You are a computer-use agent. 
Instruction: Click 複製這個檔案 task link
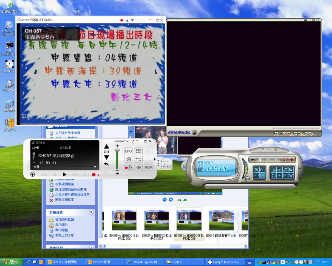65,184
